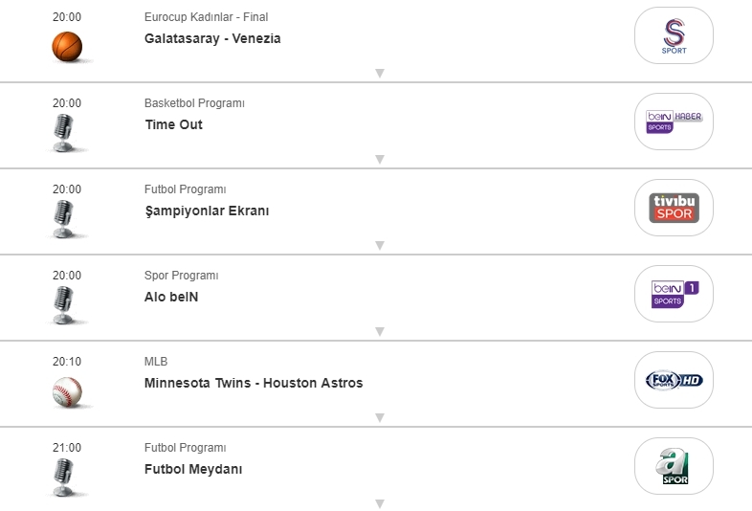752x511 pixels.
Task: Click the basketball icon for Galatasaray match
Action: point(67,46)
